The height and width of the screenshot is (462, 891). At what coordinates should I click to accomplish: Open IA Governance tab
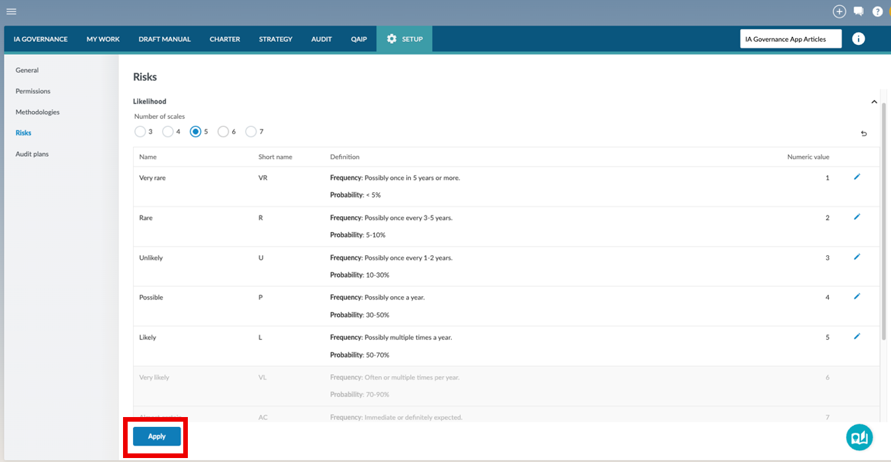point(40,39)
